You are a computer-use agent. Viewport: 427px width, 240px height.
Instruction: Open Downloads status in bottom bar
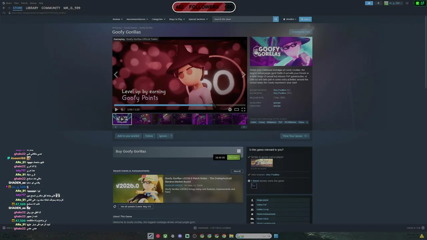tap(212, 228)
